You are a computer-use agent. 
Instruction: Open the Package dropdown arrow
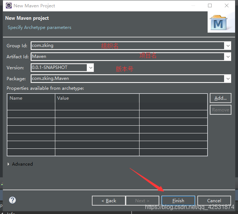(228, 78)
